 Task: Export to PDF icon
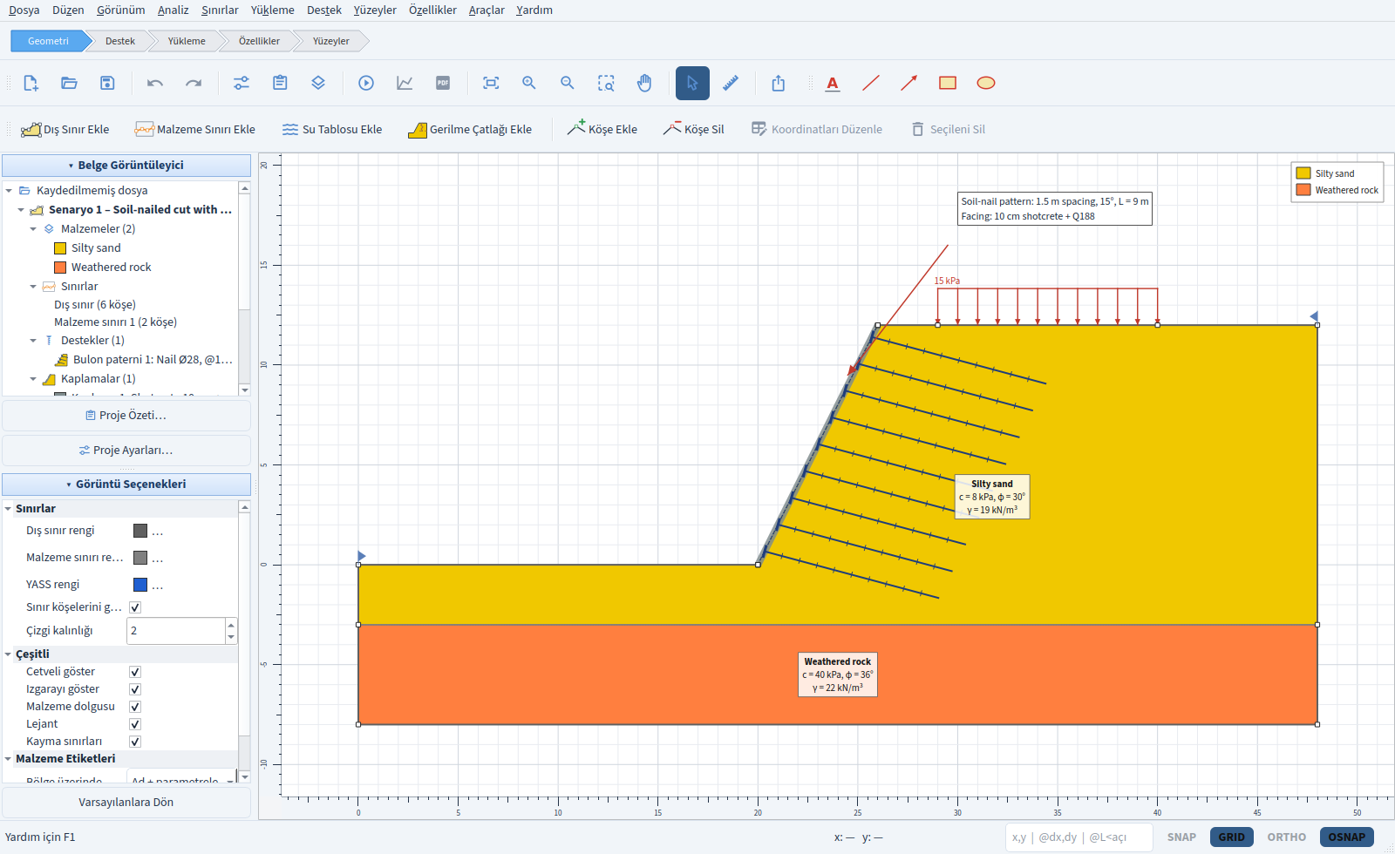click(443, 83)
